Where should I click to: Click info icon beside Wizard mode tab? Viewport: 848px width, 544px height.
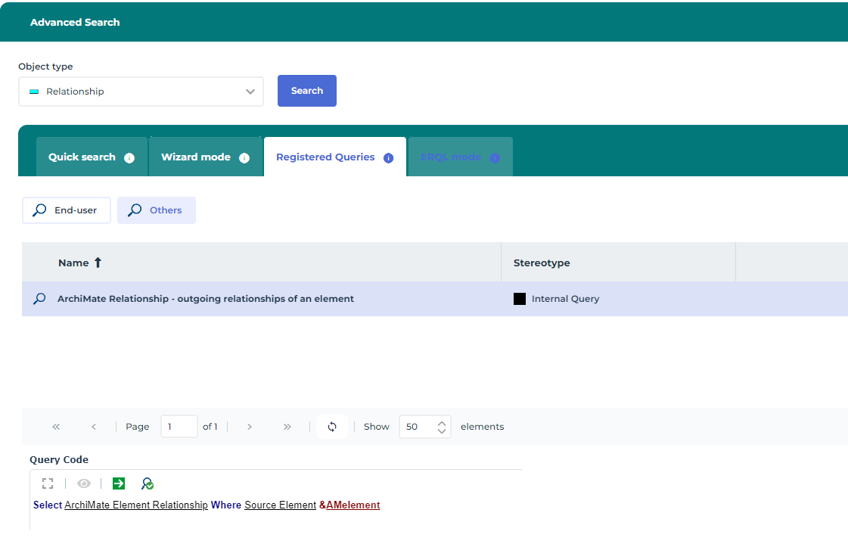(x=244, y=158)
